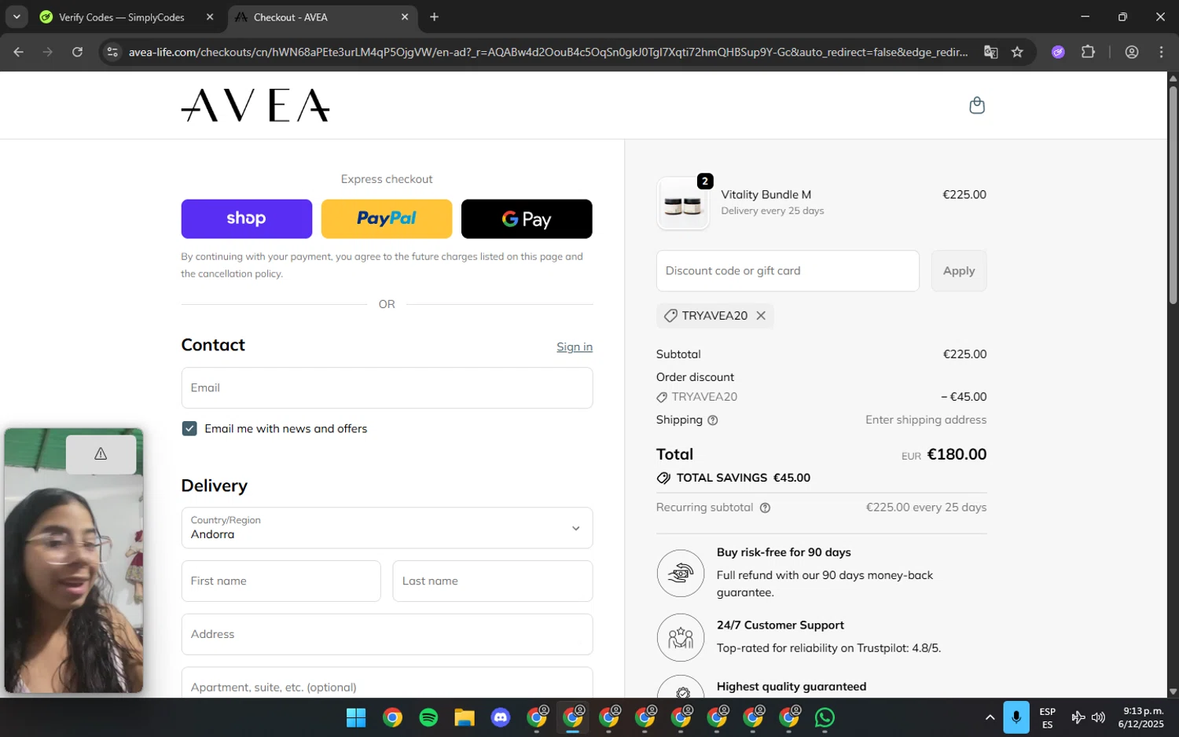The height and width of the screenshot is (737, 1179).
Task: Focus Discount code or gift card field
Action: tap(788, 271)
